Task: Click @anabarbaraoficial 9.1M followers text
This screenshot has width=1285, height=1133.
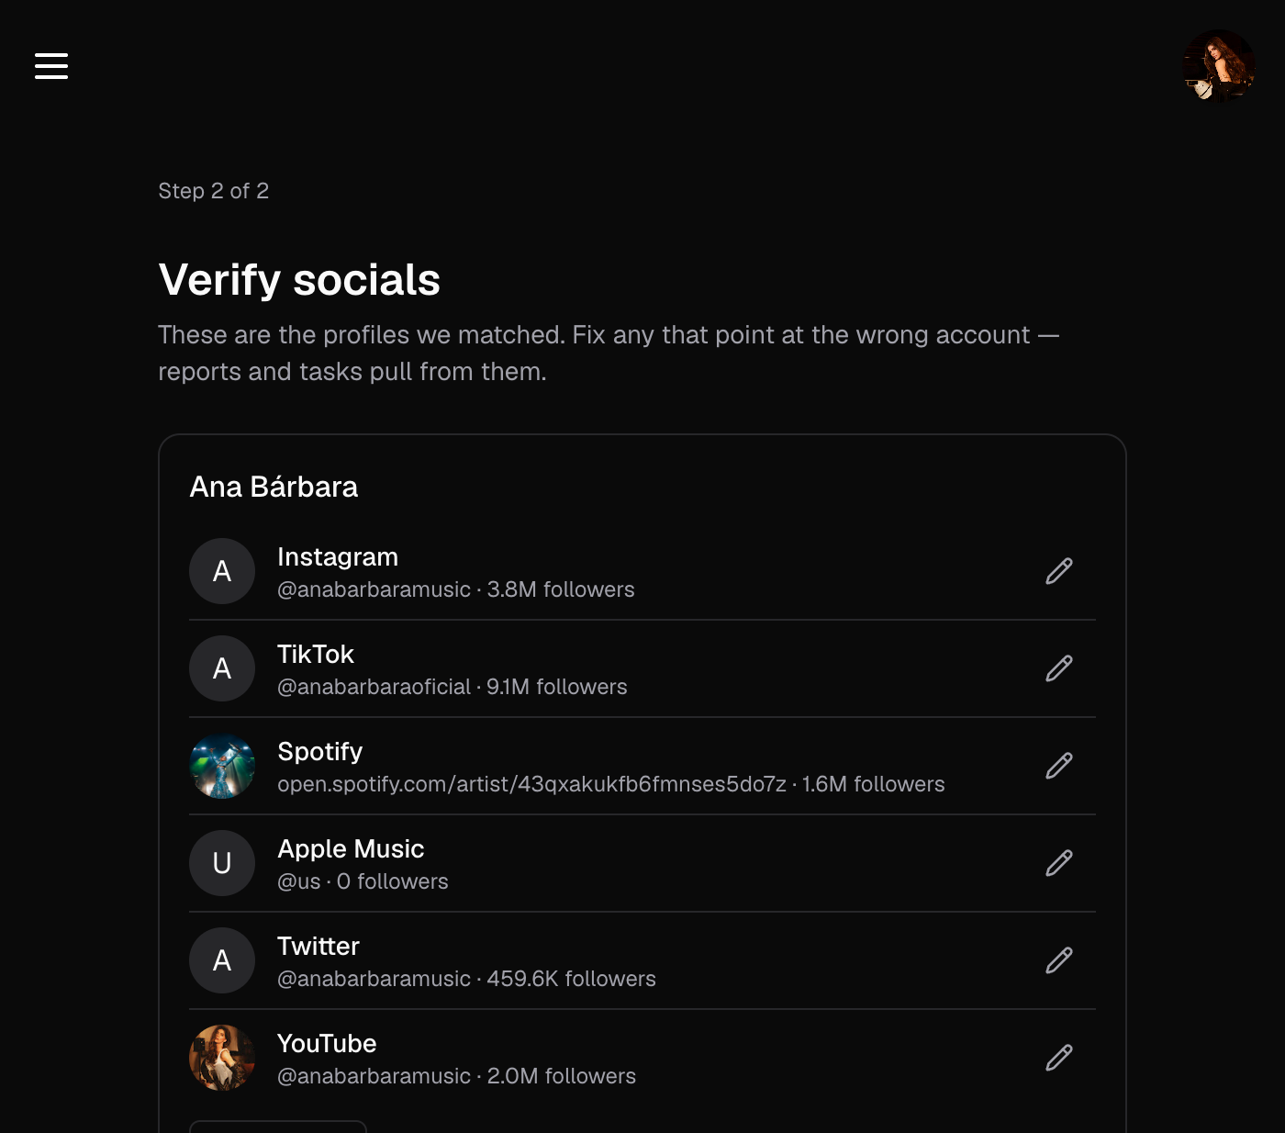Action: pos(453,687)
